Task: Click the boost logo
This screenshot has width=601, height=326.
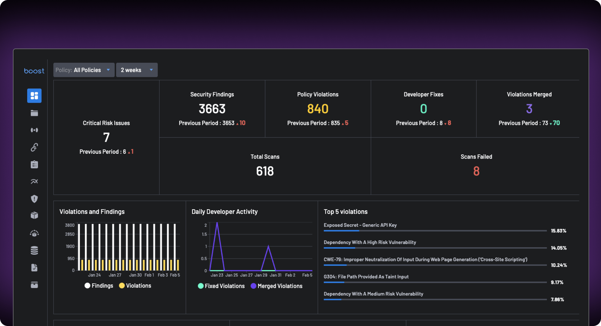Action: click(x=34, y=71)
